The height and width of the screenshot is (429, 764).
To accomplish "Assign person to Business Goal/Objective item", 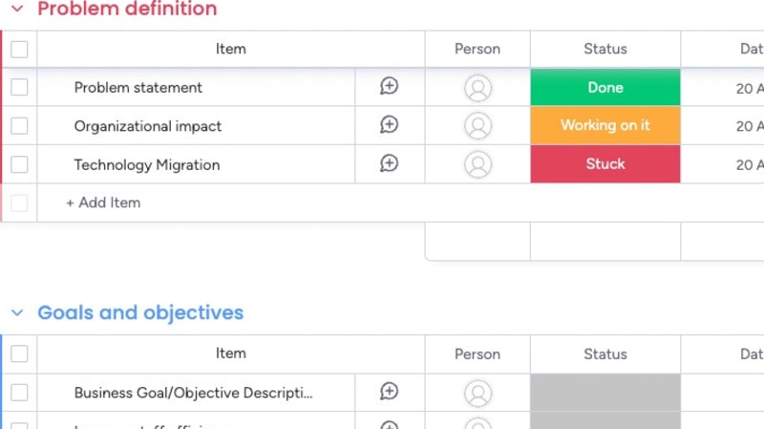I will 477,393.
